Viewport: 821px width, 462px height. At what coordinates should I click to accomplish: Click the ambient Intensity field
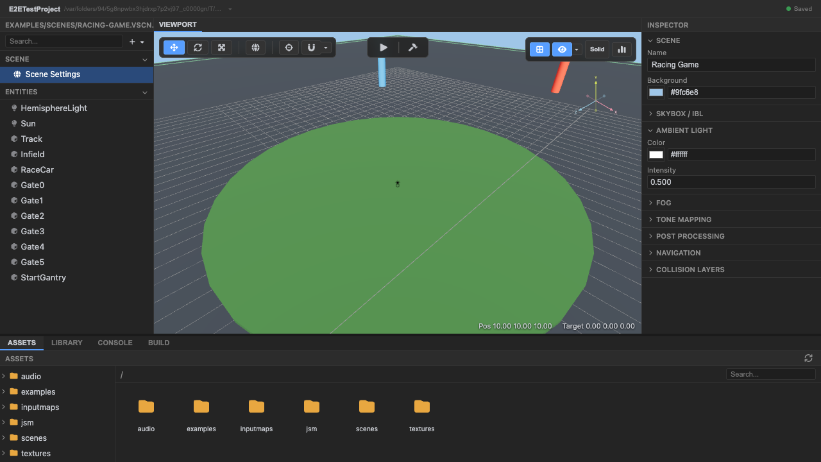[731, 182]
